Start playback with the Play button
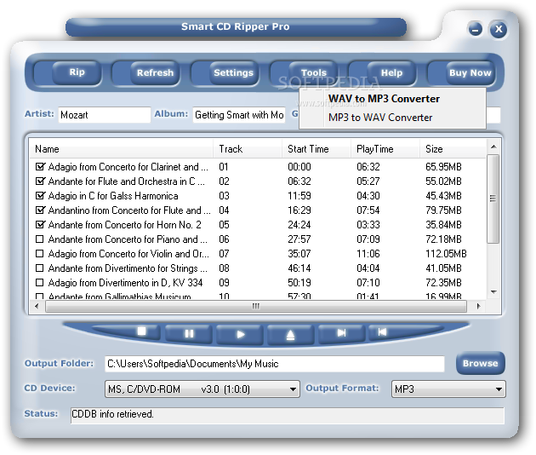The height and width of the screenshot is (455, 536). point(240,335)
